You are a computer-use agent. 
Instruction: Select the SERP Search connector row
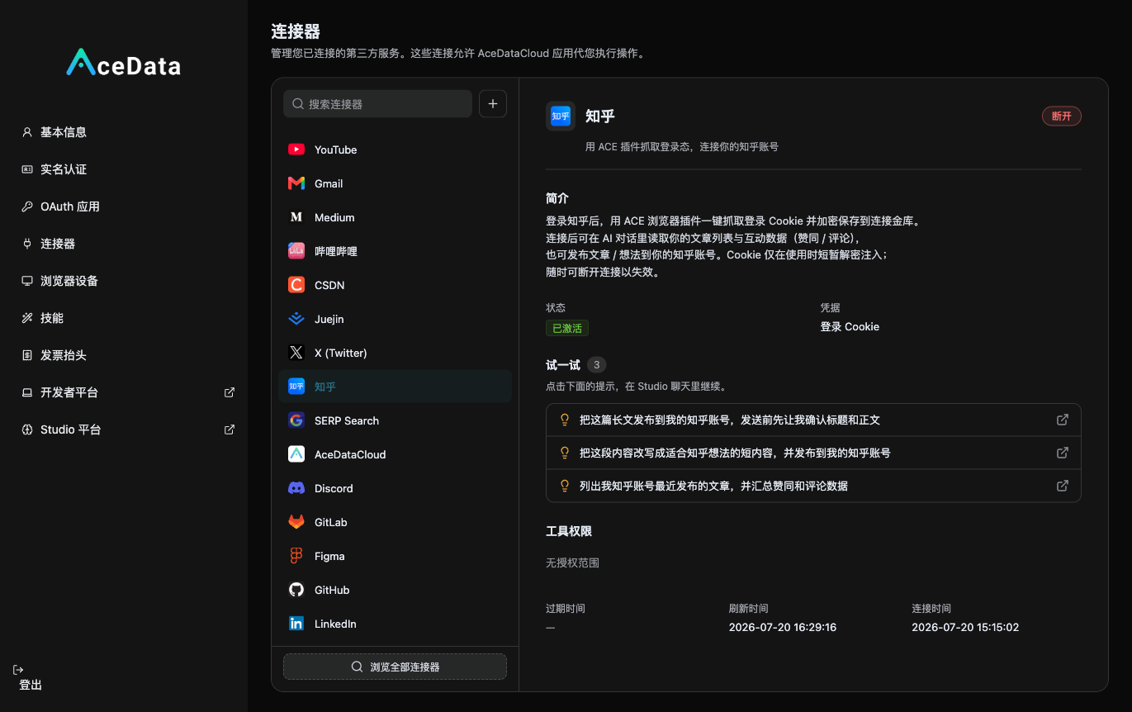coord(395,420)
